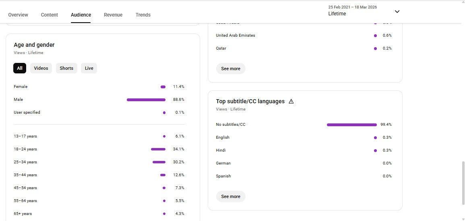This screenshot has height=221, width=465.
Task: Go to the Revenue tab
Action: tap(113, 15)
